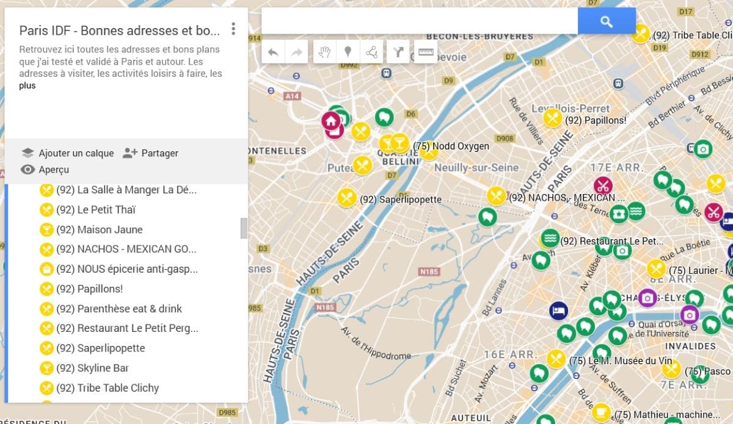Select (92) Tribe Table Clichy list item
733x424 pixels.
point(108,388)
